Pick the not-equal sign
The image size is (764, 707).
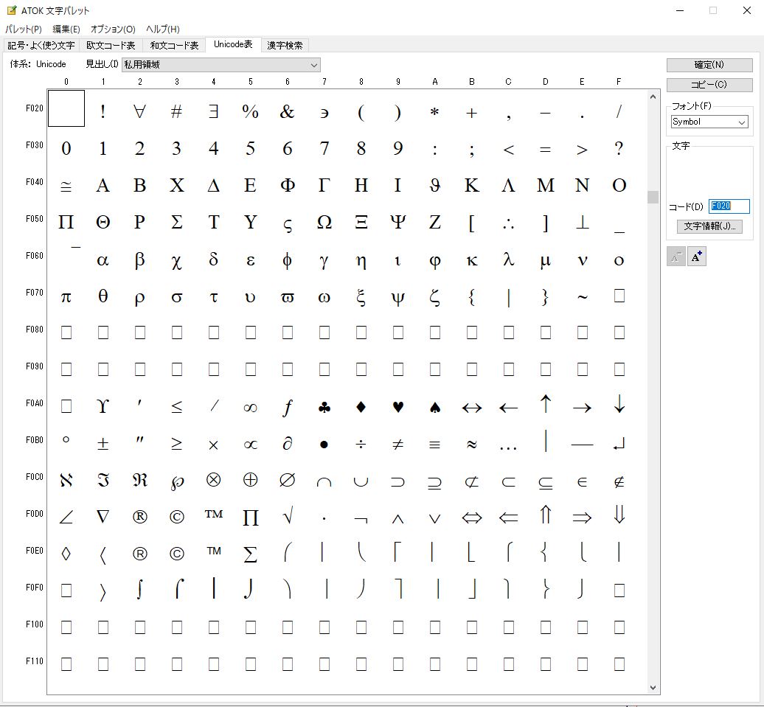(398, 445)
